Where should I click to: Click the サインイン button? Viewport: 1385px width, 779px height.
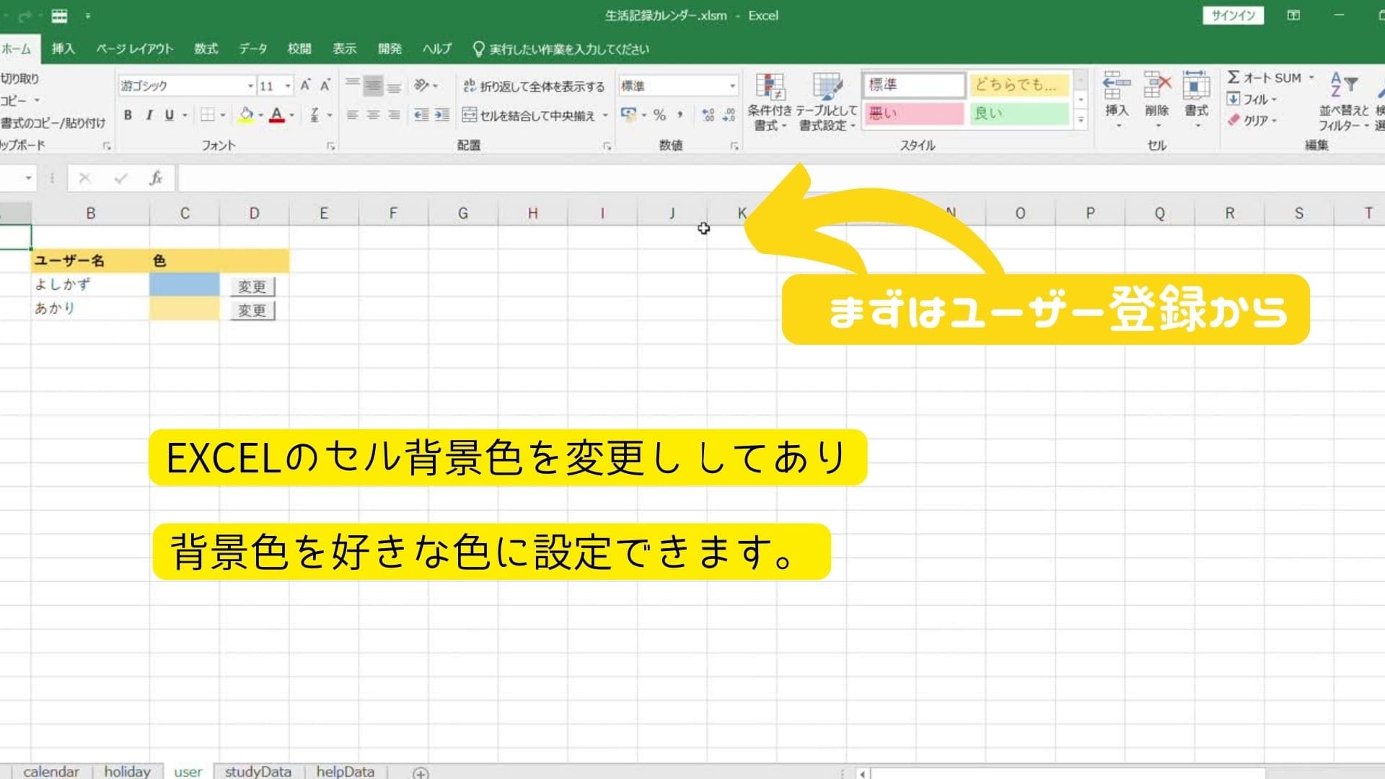point(1233,15)
